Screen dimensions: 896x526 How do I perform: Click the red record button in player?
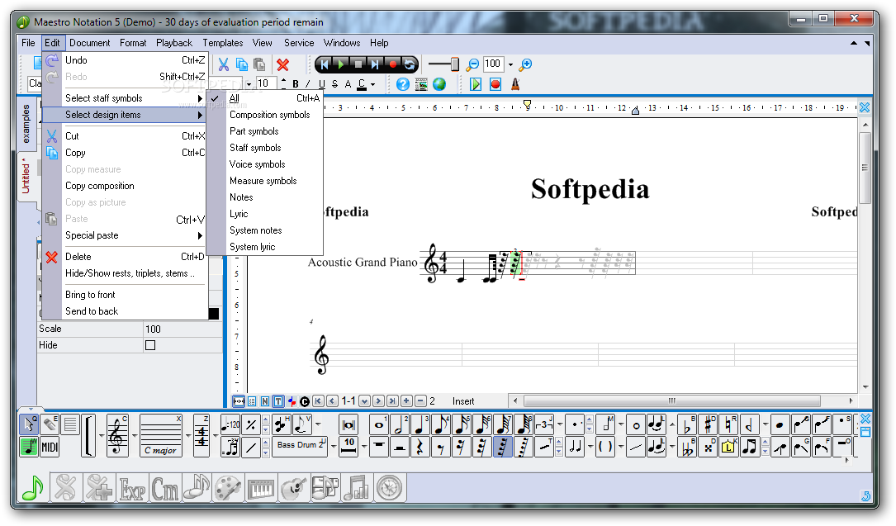pyautogui.click(x=392, y=64)
